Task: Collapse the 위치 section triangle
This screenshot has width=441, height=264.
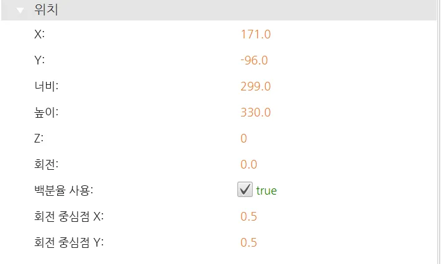Action: (x=20, y=11)
